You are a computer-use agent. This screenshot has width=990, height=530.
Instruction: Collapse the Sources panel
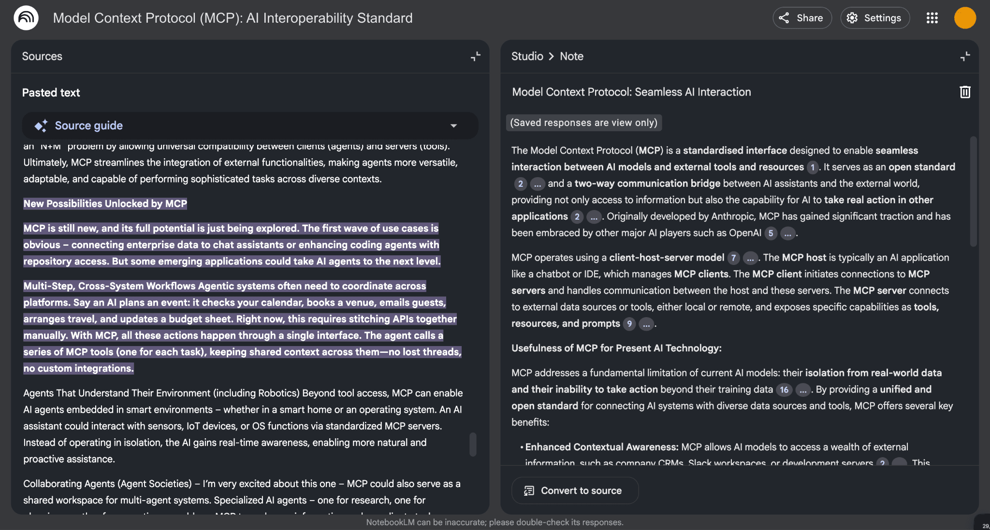476,56
